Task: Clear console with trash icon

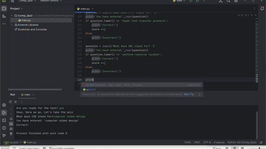Action: pos(11,134)
